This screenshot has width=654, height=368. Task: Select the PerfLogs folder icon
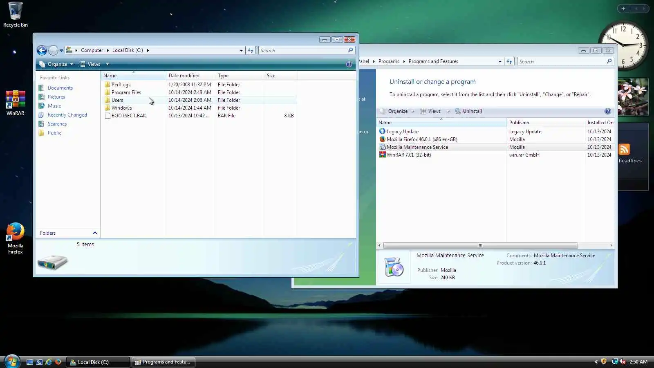pyautogui.click(x=107, y=85)
